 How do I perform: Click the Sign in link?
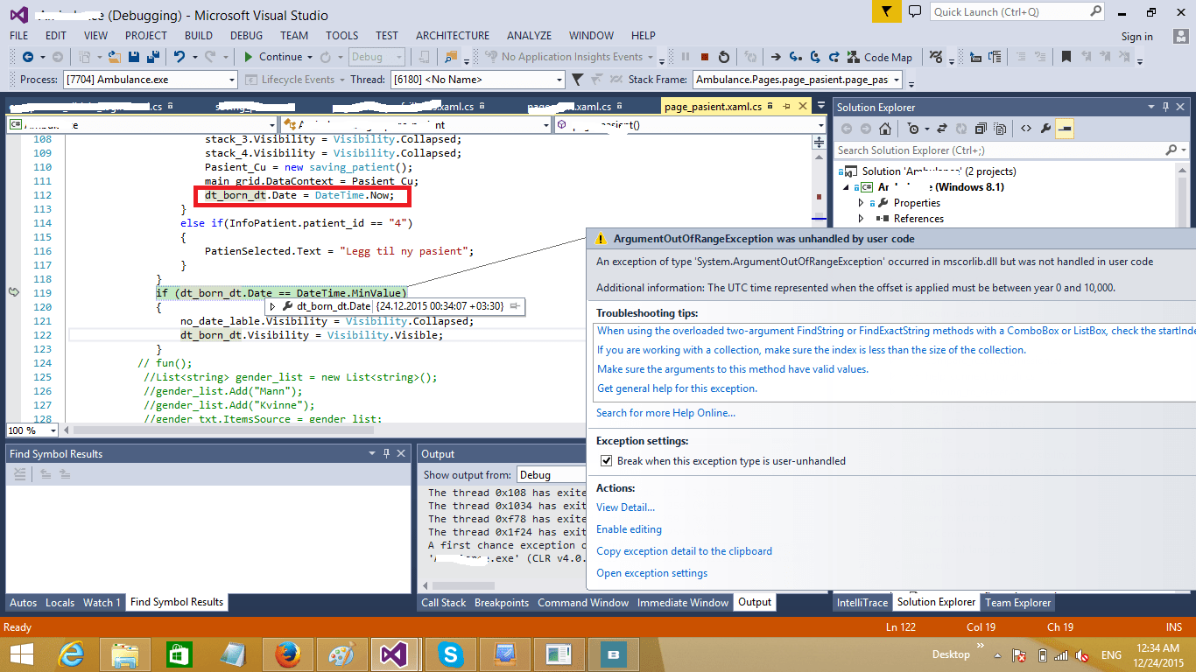pyautogui.click(x=1136, y=37)
